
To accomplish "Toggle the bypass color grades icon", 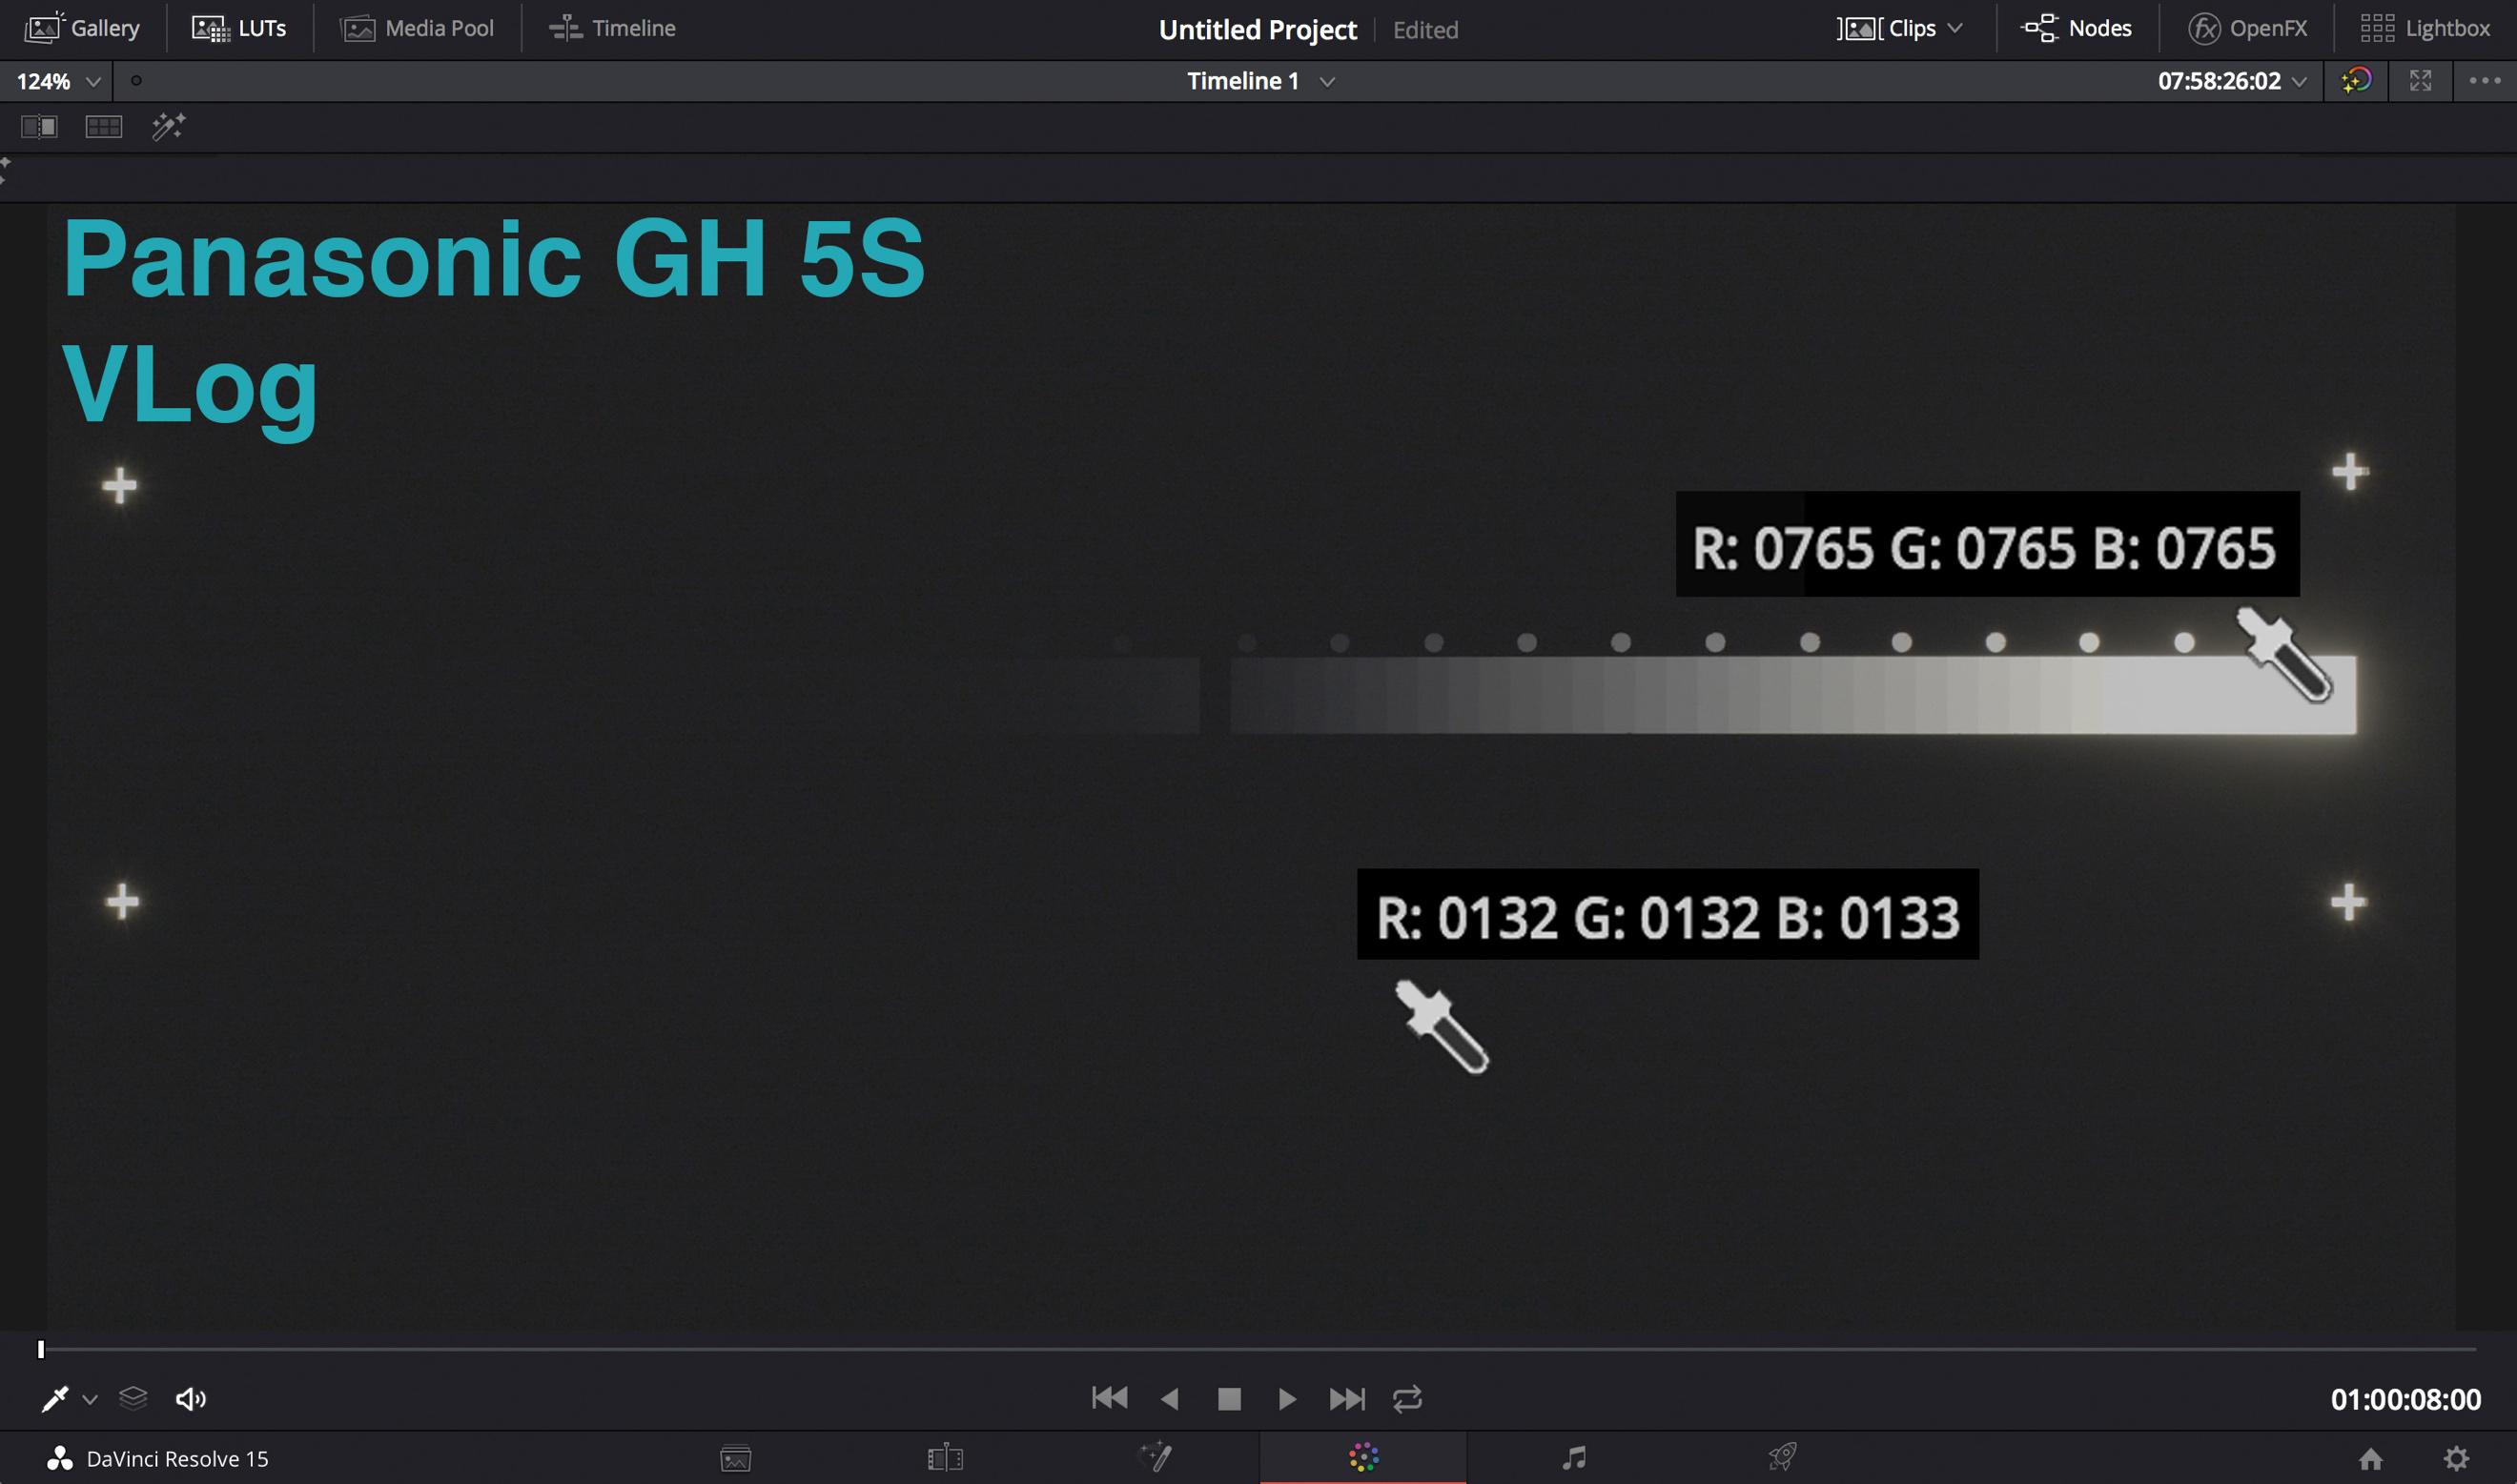I will click(x=2356, y=81).
